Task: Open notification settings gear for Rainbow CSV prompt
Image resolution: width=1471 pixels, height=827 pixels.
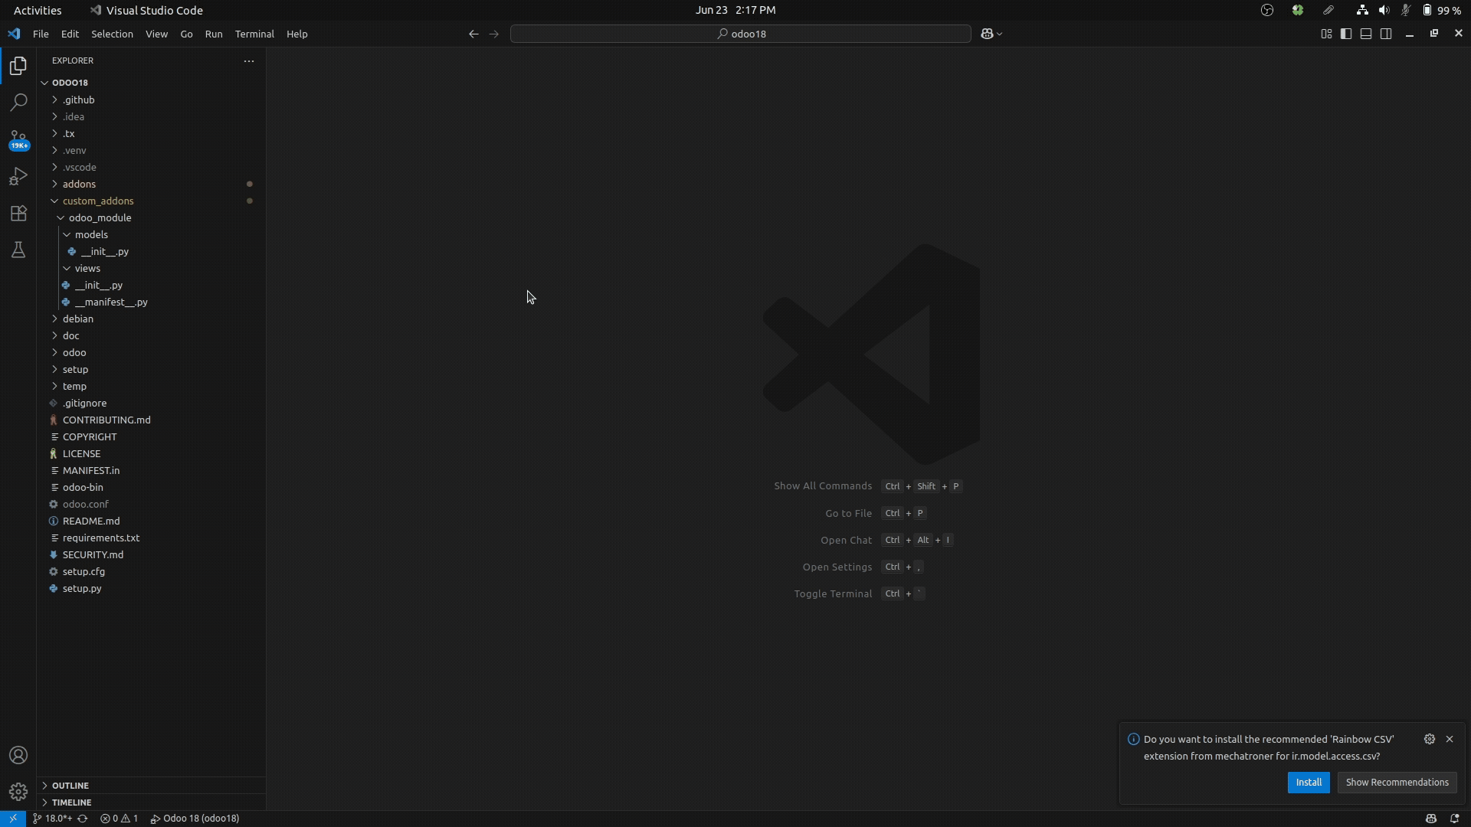Action: 1430,739
